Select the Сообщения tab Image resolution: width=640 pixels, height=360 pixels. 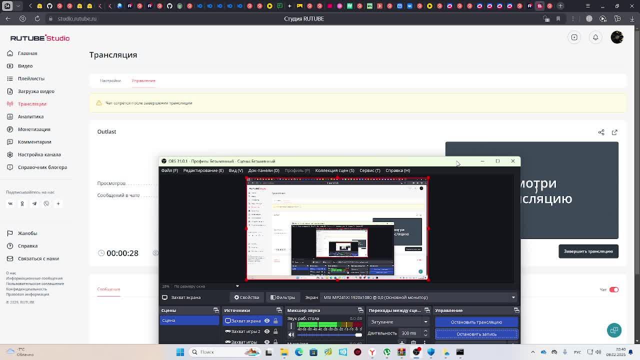click(x=108, y=289)
